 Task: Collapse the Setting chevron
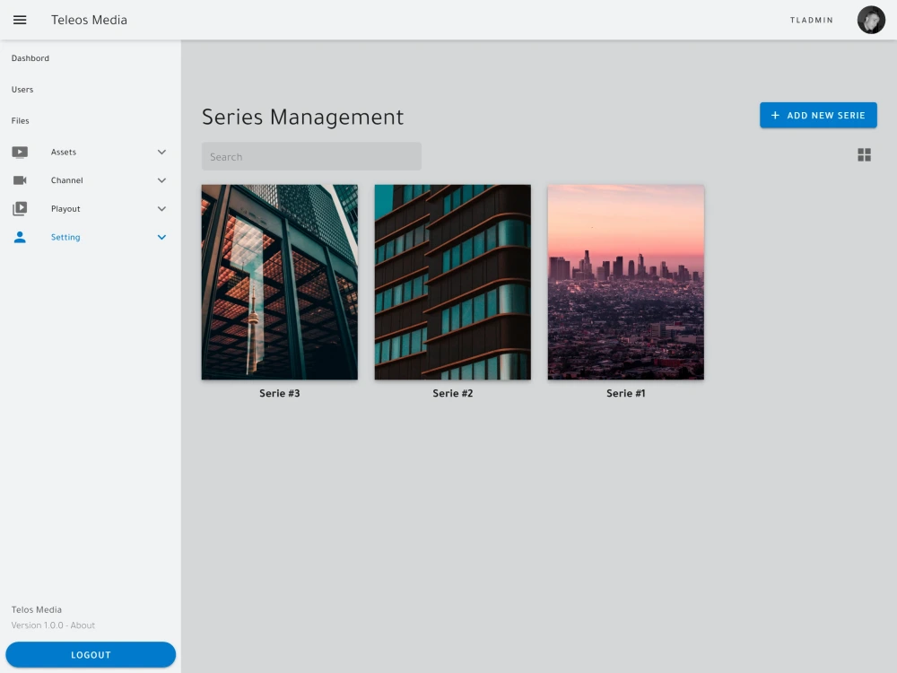161,237
